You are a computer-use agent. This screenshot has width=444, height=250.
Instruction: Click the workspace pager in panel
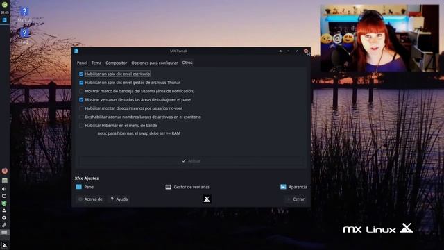coord(5,233)
